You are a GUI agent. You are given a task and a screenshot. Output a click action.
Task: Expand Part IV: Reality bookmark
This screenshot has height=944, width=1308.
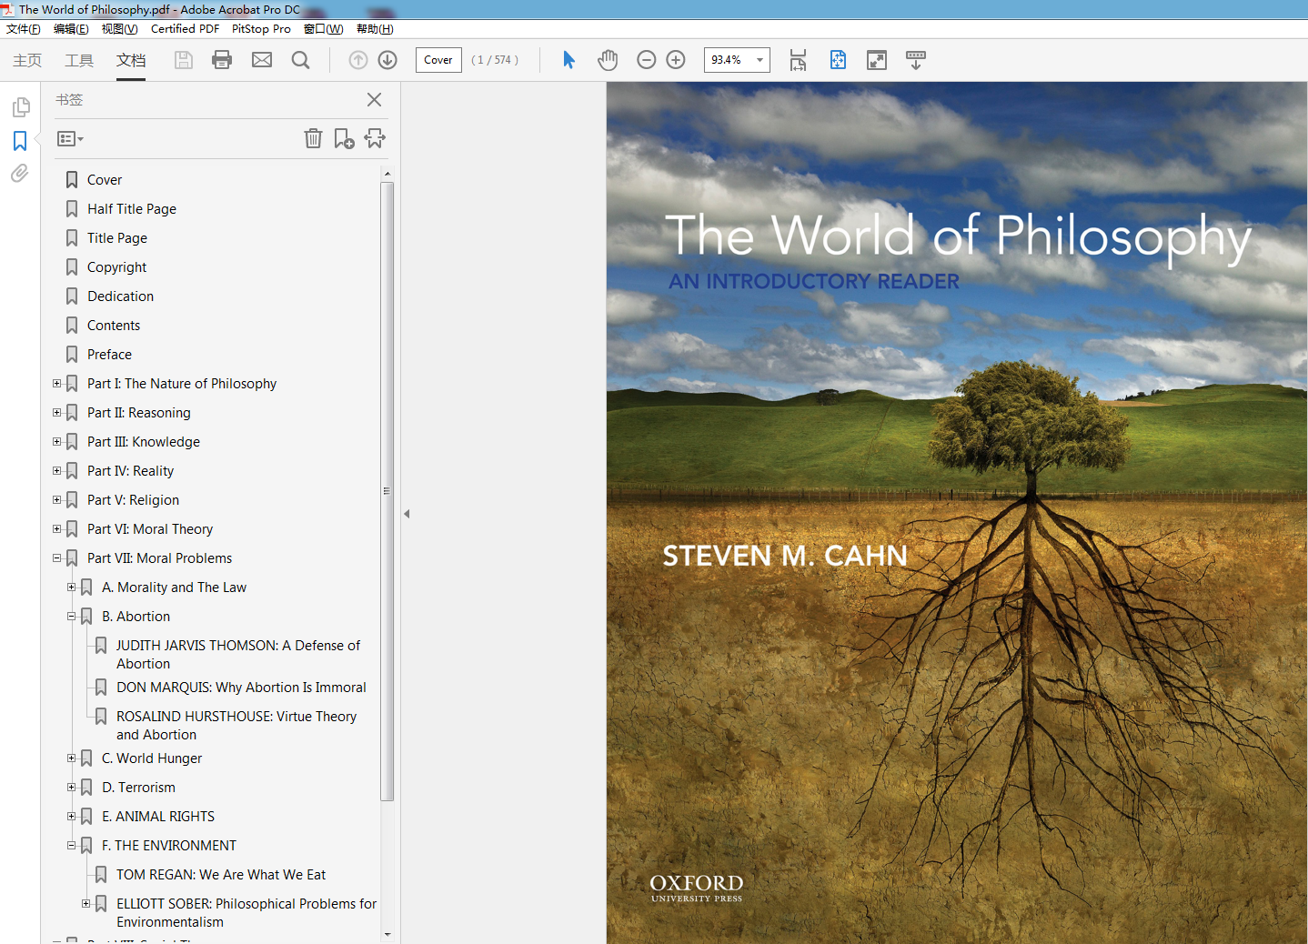tap(56, 471)
